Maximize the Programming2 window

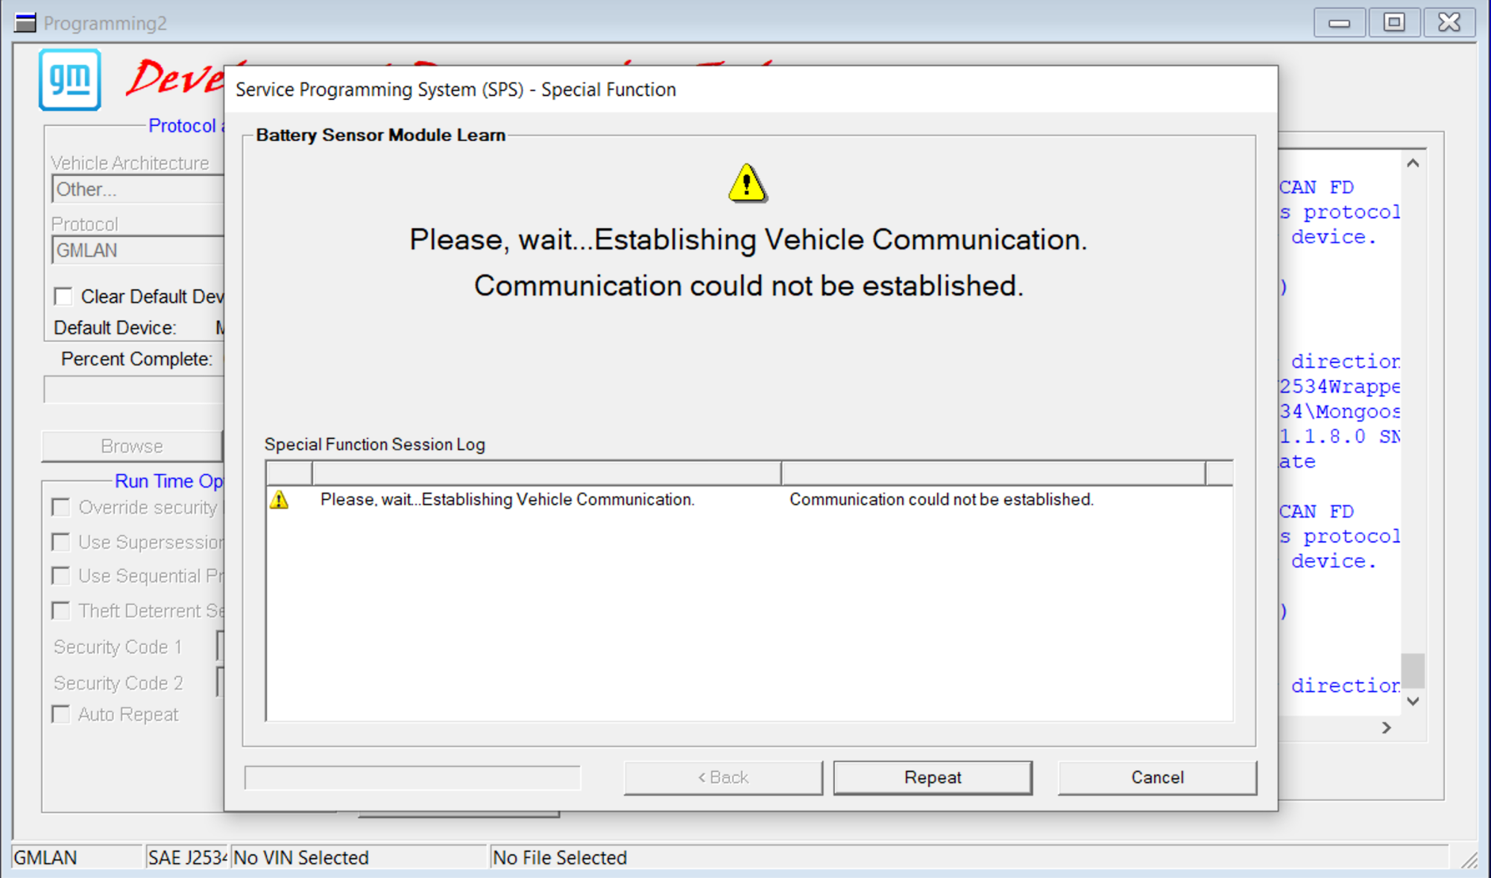point(1393,22)
